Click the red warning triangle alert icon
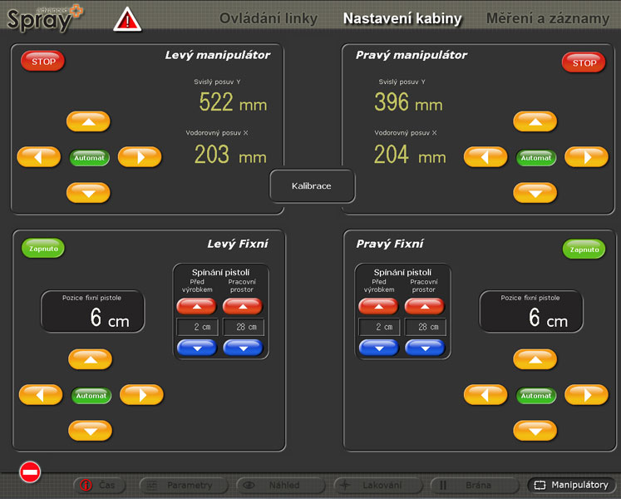Viewport: 621px width, 499px height. pyautogui.click(x=127, y=18)
